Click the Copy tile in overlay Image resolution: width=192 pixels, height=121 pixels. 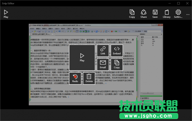click(x=117, y=64)
